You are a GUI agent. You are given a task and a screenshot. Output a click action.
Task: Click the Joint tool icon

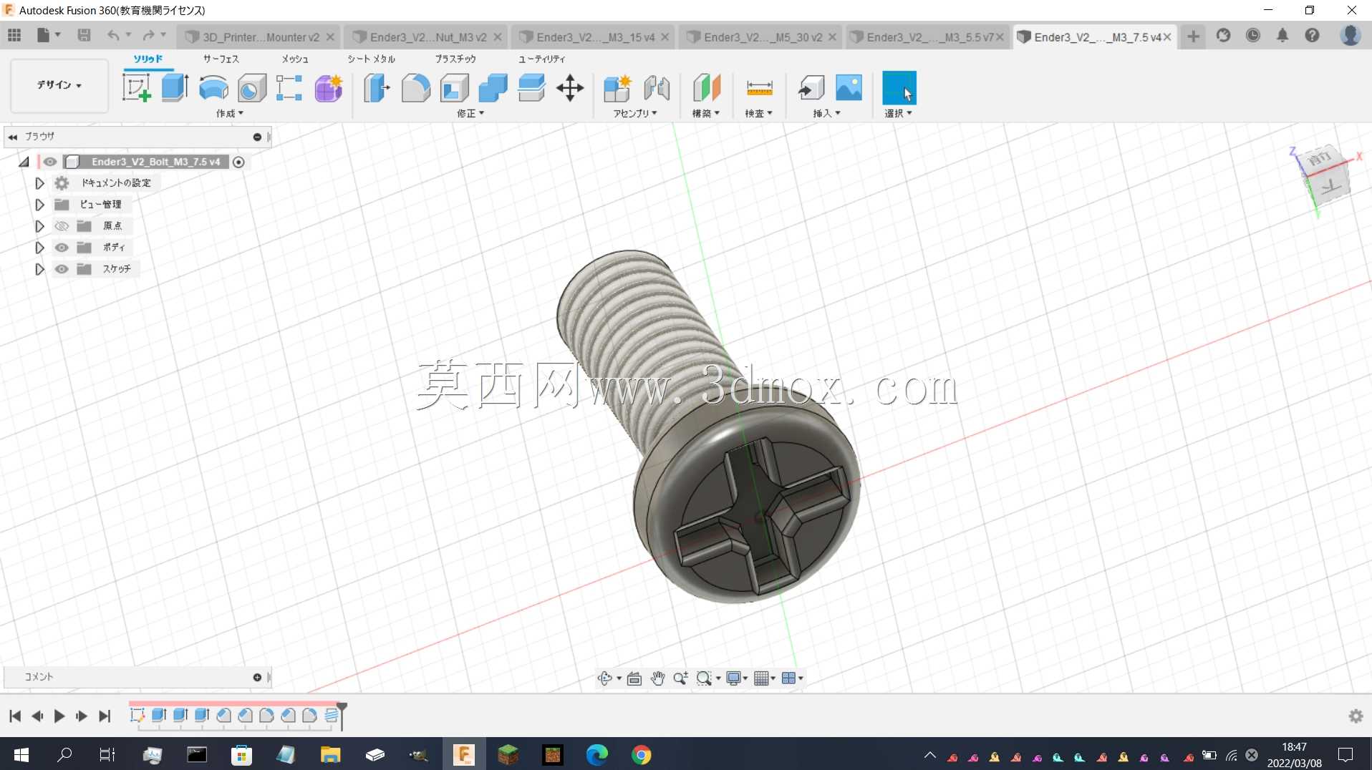coord(657,88)
